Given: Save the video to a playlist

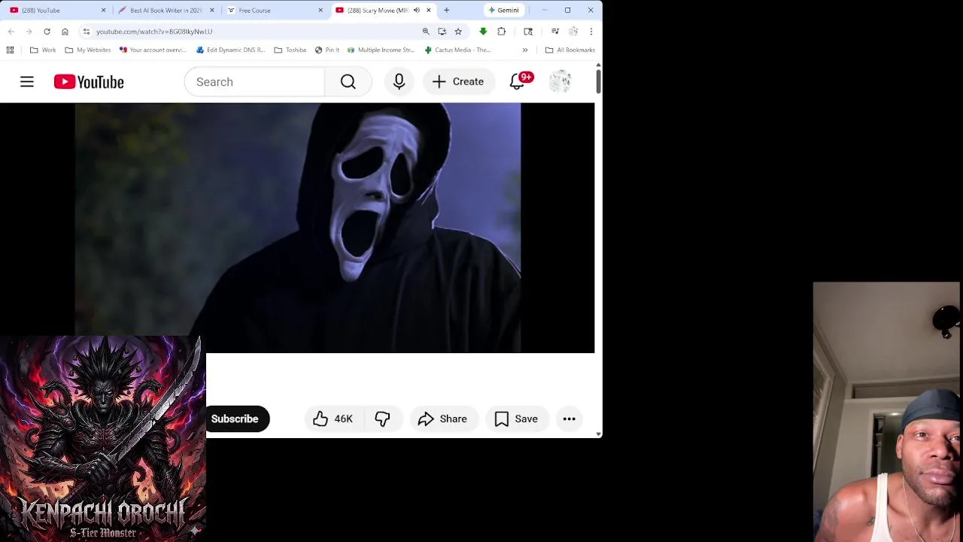Looking at the screenshot, I should coord(517,419).
